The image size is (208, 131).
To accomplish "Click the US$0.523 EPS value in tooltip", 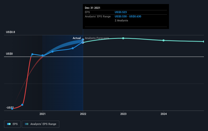I will coord(121,12).
